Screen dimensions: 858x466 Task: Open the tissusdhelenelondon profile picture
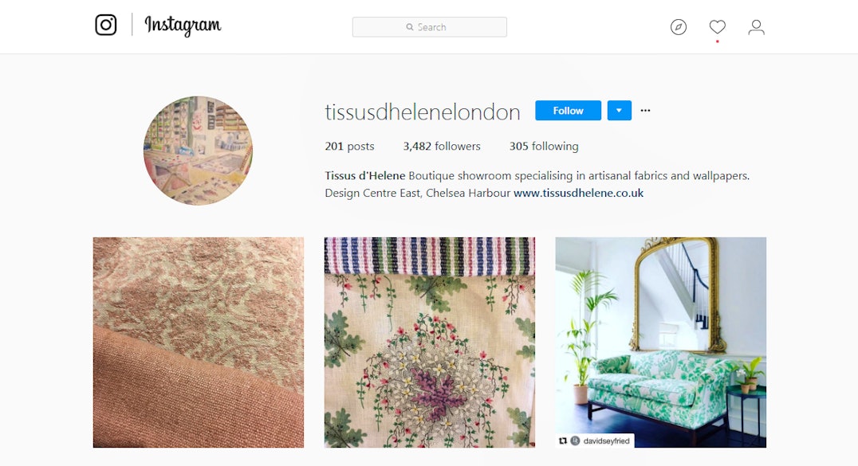[198, 151]
